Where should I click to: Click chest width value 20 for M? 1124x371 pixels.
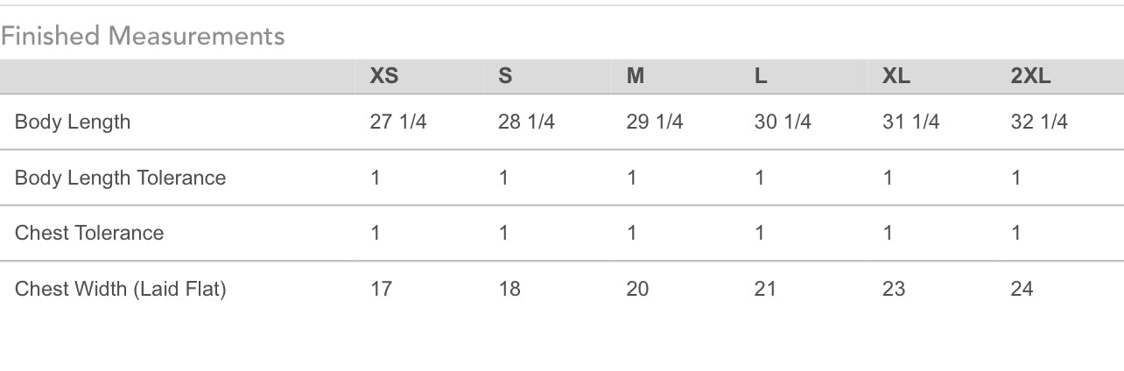click(637, 289)
